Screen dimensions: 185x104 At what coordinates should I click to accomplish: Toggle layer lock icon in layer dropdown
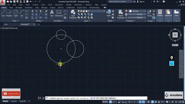pyautogui.click(x=84, y=11)
